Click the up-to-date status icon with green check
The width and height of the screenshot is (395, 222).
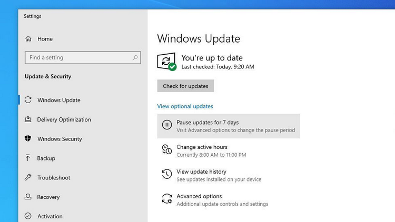[x=167, y=62]
